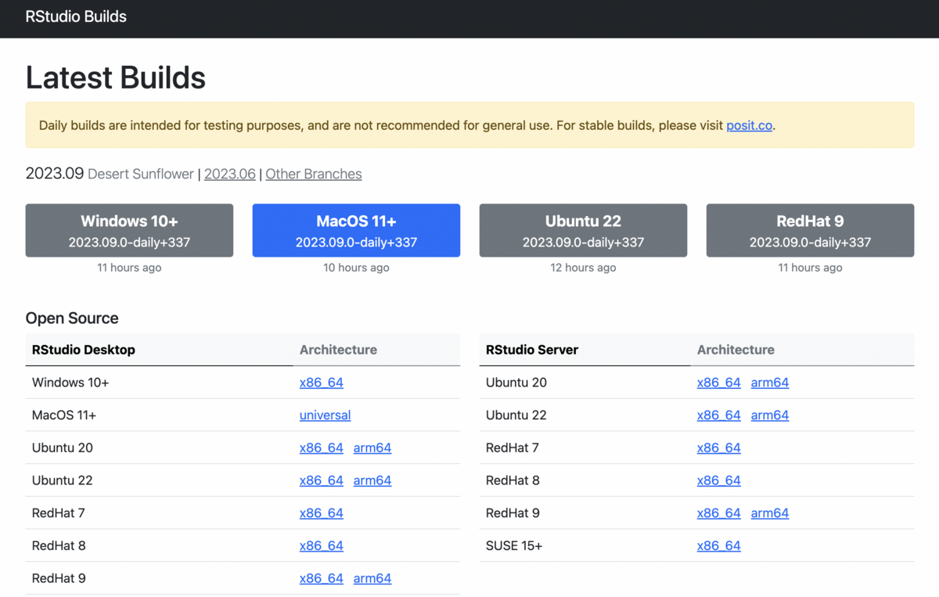Click the RStudio Server column header
Image resolution: width=939 pixels, height=597 pixels.
pyautogui.click(x=532, y=350)
